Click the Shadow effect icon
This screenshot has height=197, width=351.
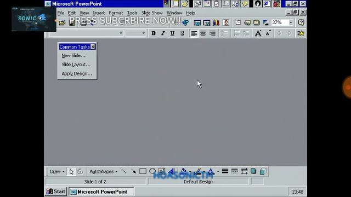click(x=253, y=171)
